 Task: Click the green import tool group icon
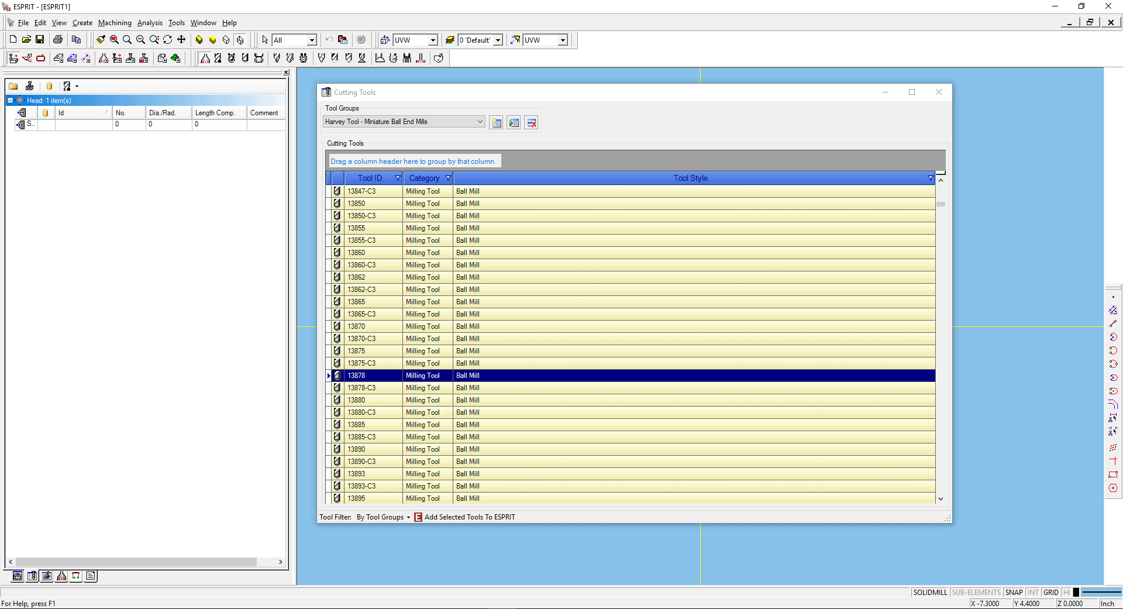tap(514, 123)
